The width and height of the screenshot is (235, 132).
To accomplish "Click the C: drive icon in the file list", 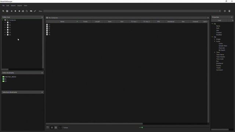I will (47, 25).
